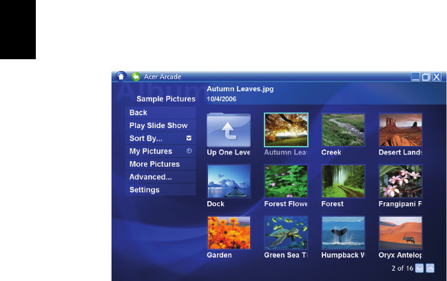Select the Back menu item
Image resolution: width=447 pixels, height=281 pixels.
[160, 112]
